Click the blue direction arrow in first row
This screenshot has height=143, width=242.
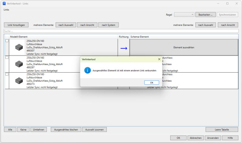point(124,48)
